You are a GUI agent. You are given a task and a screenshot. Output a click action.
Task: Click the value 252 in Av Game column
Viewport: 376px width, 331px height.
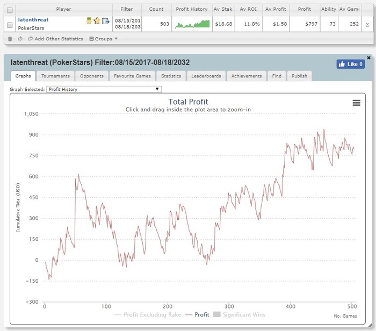tap(354, 24)
